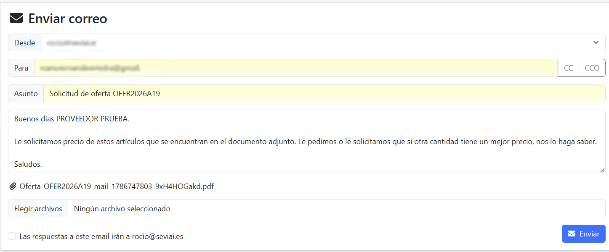This screenshot has width=609, height=252.
Task: Click the text area resize handle
Action: pyautogui.click(x=602, y=170)
